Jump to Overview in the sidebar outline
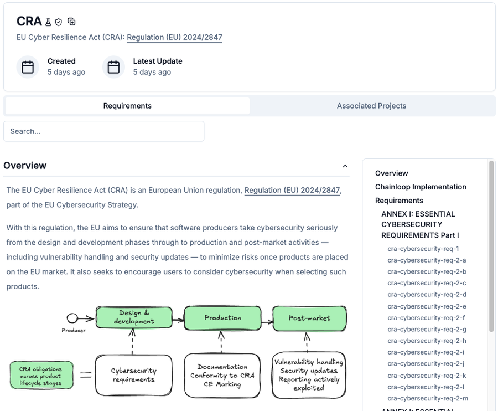Viewport: 498px width, 411px height. (x=391, y=173)
